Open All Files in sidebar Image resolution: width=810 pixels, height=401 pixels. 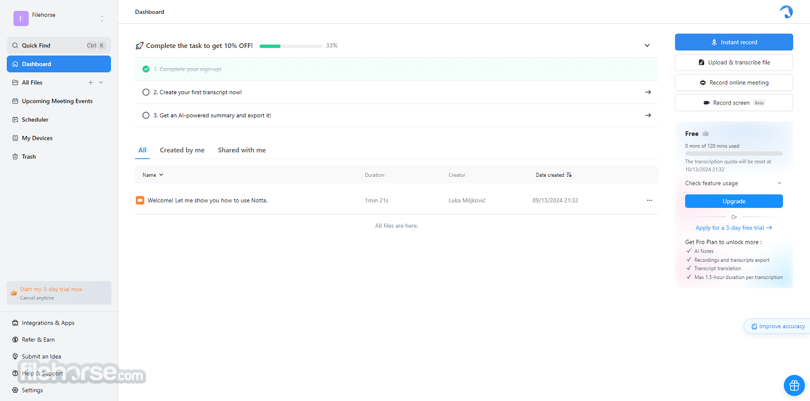point(32,83)
